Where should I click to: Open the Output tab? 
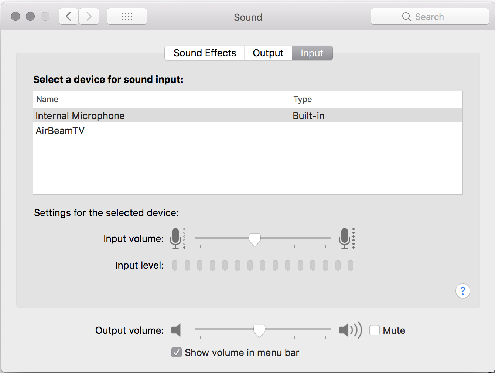tap(268, 53)
